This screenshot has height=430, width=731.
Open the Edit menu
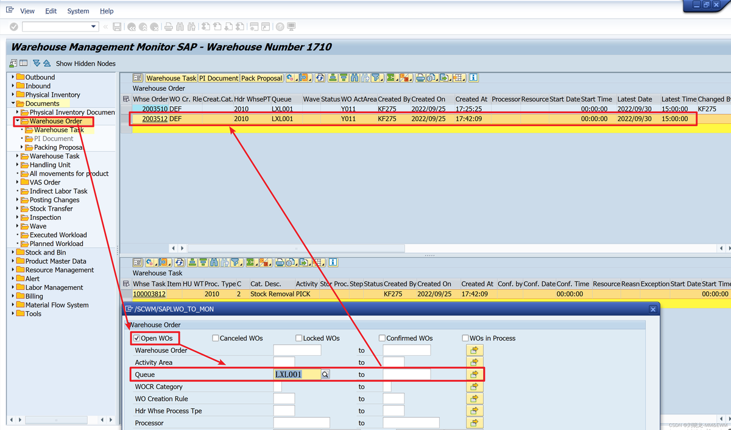(51, 11)
